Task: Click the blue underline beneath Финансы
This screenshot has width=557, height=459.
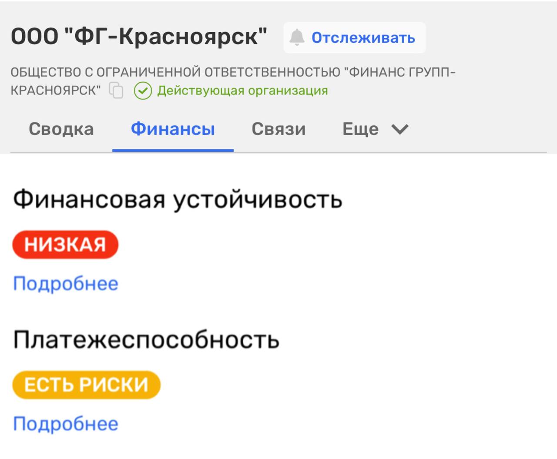Action: [173, 150]
